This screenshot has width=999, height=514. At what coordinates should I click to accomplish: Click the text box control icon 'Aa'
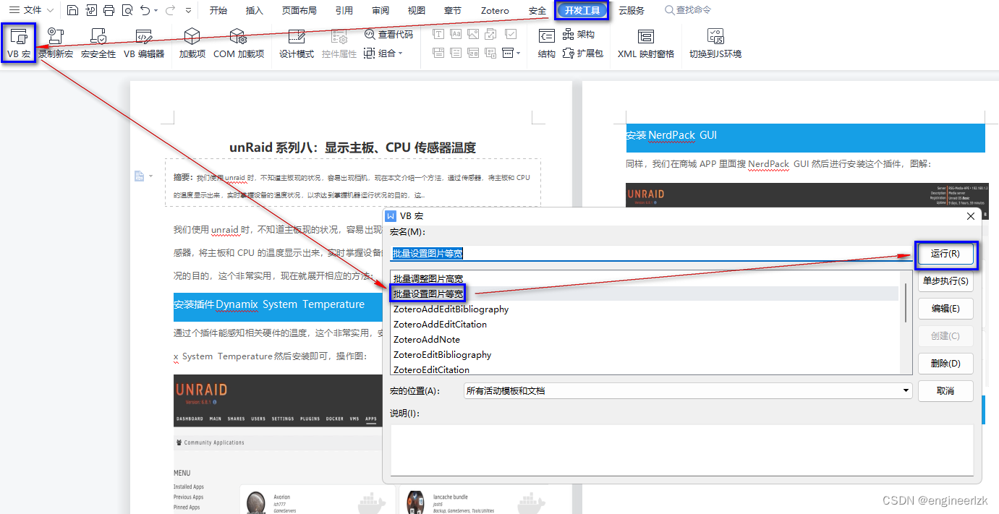click(x=456, y=34)
